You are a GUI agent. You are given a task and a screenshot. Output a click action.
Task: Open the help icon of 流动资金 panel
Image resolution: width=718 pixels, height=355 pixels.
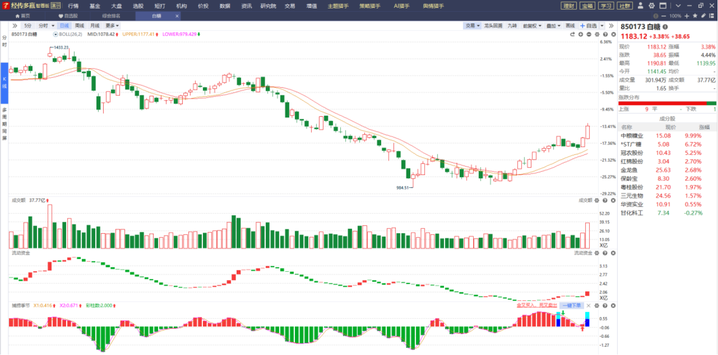point(604,253)
